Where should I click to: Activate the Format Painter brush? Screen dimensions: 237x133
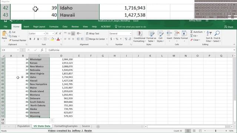(x=17, y=40)
